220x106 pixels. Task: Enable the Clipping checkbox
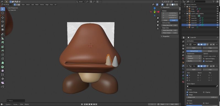[204, 92]
